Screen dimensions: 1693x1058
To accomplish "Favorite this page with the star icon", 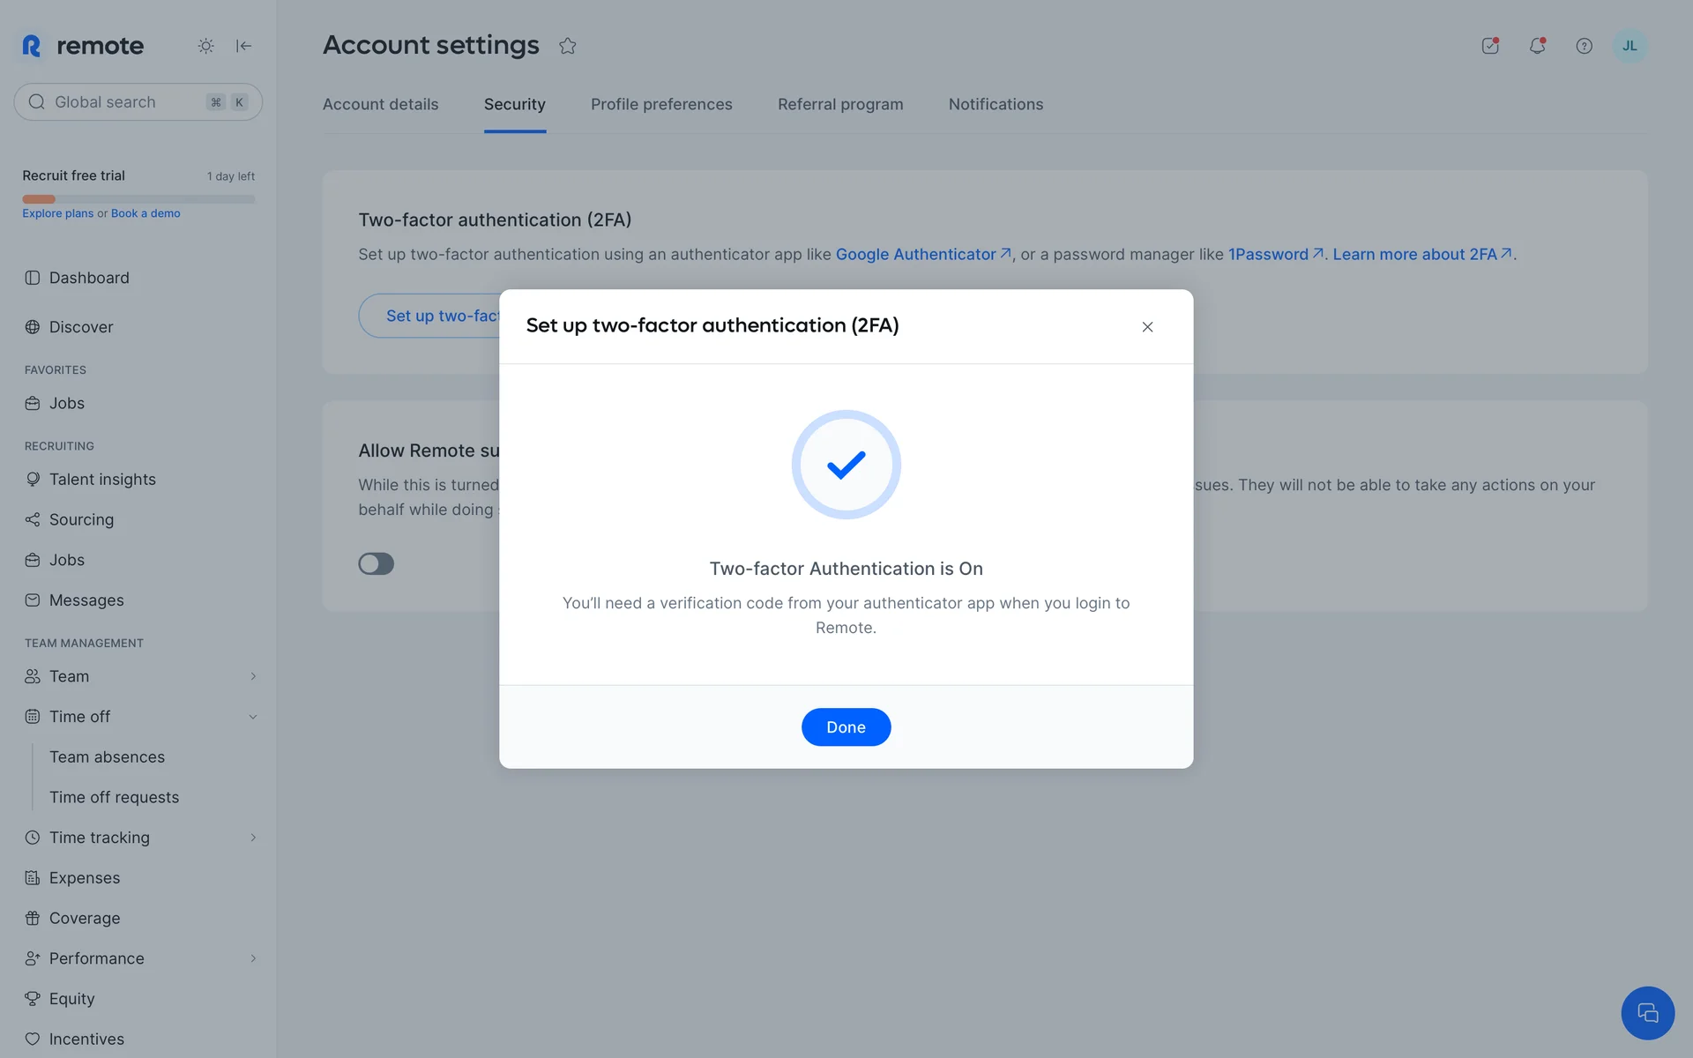I will coord(567,46).
